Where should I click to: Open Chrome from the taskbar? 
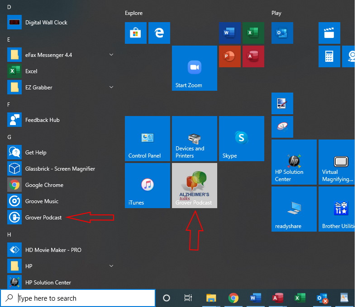pyautogui.click(x=233, y=298)
